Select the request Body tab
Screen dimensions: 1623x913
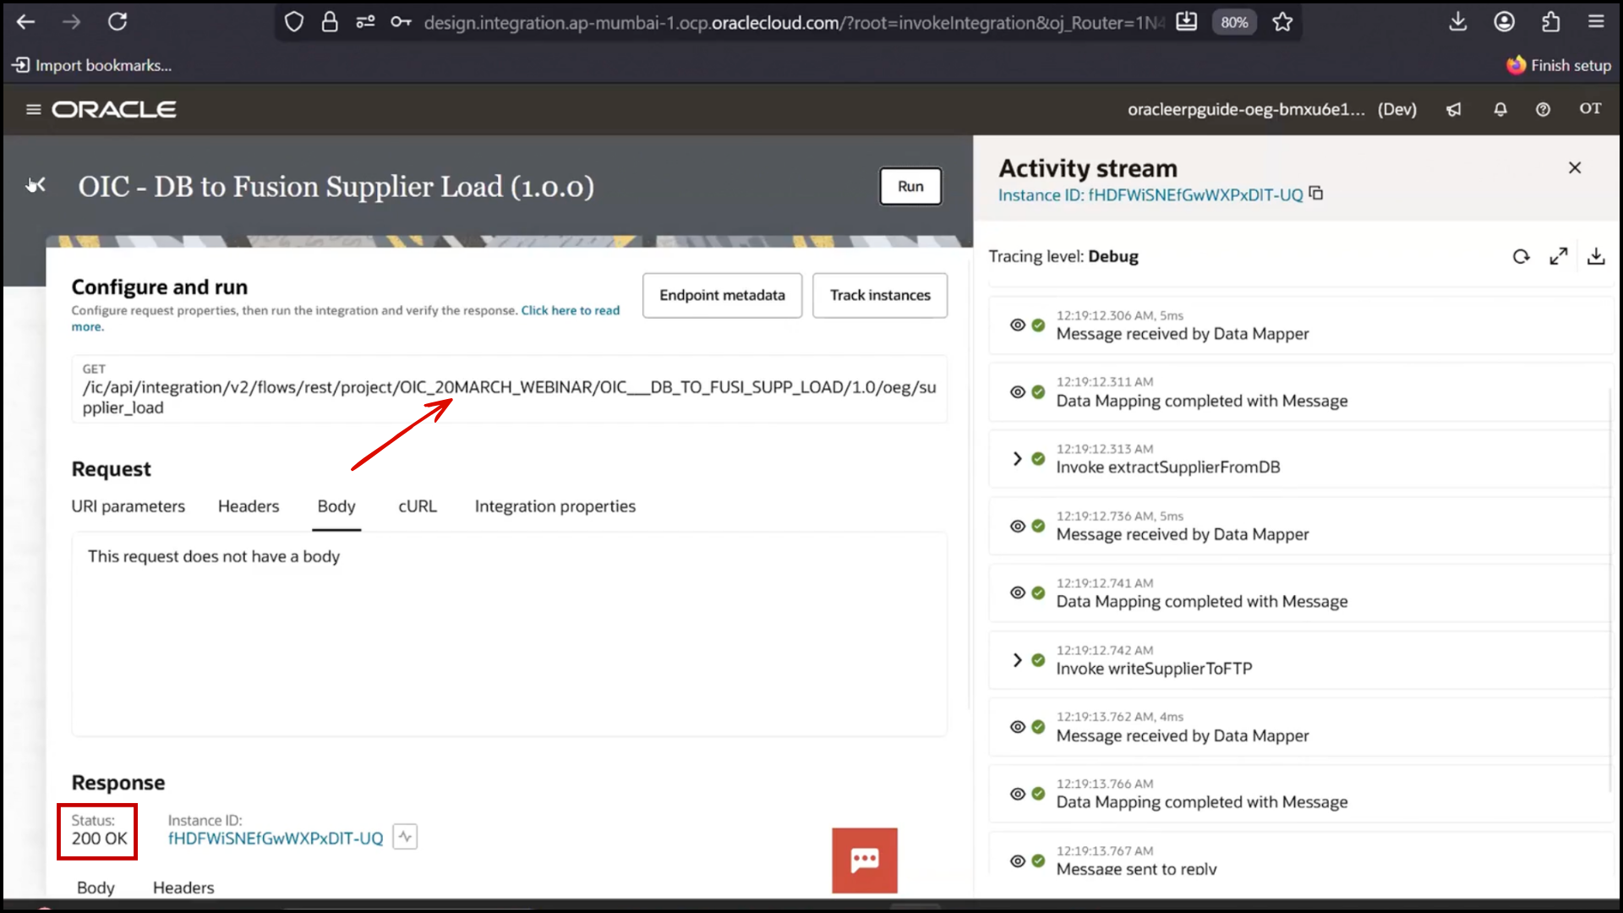336,506
